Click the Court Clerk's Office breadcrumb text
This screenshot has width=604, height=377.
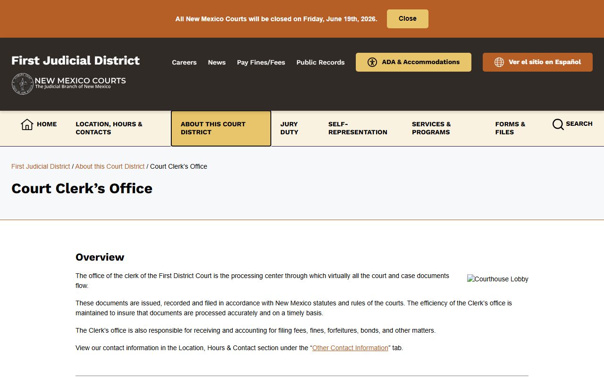(178, 166)
